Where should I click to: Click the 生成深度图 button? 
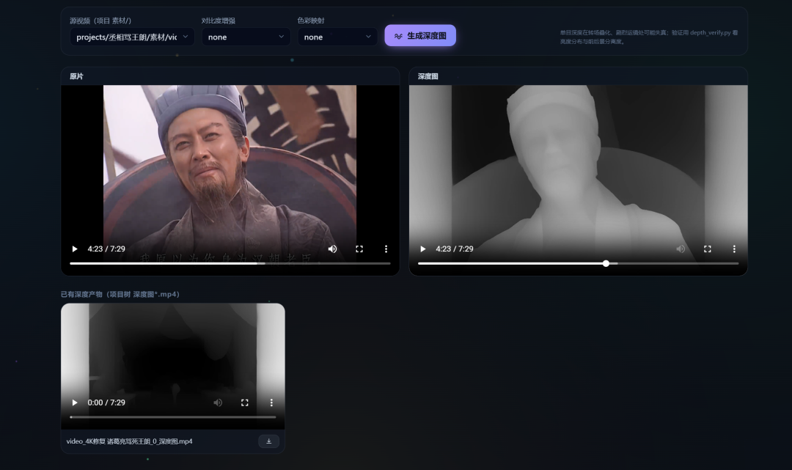[x=420, y=35]
